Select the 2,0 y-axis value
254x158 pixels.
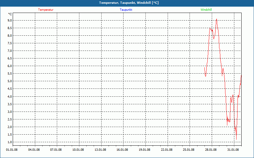(10, 127)
